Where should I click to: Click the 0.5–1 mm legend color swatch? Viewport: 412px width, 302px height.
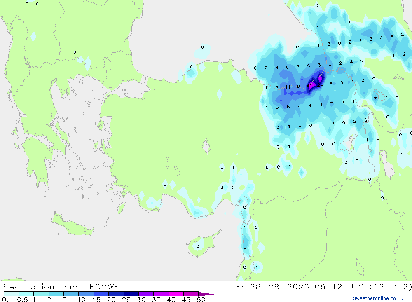(x=26, y=294)
